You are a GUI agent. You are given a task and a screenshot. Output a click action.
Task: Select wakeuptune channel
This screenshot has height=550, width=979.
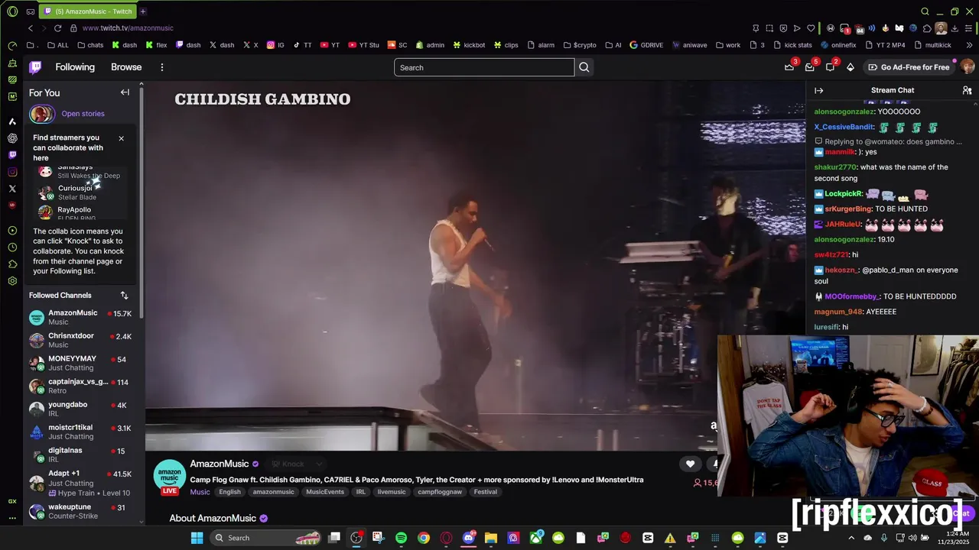83,511
